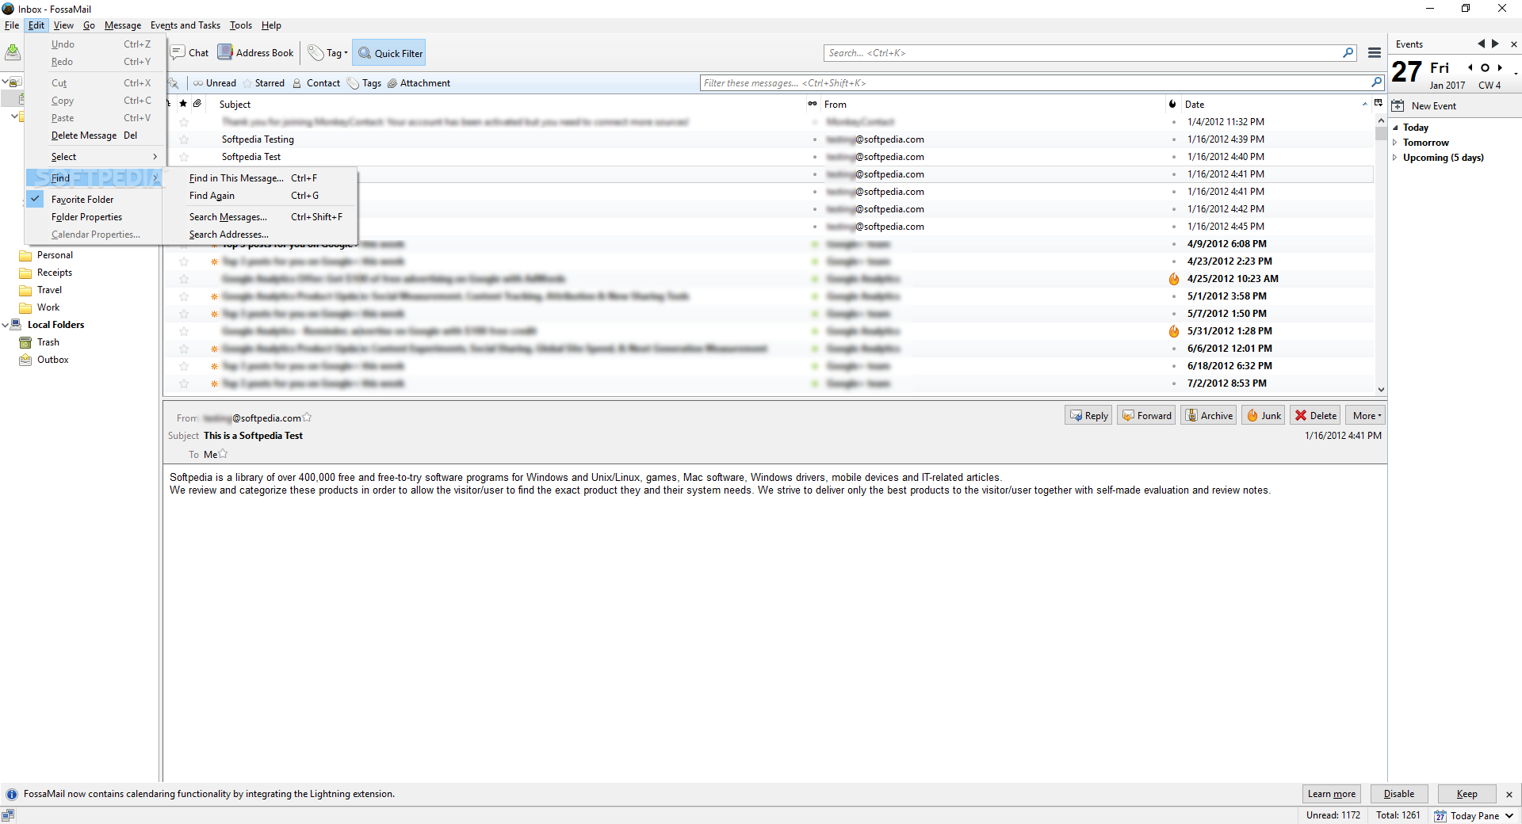Screen dimensions: 1522x824
Task: Click Keep in the Lightning notification
Action: (1467, 794)
